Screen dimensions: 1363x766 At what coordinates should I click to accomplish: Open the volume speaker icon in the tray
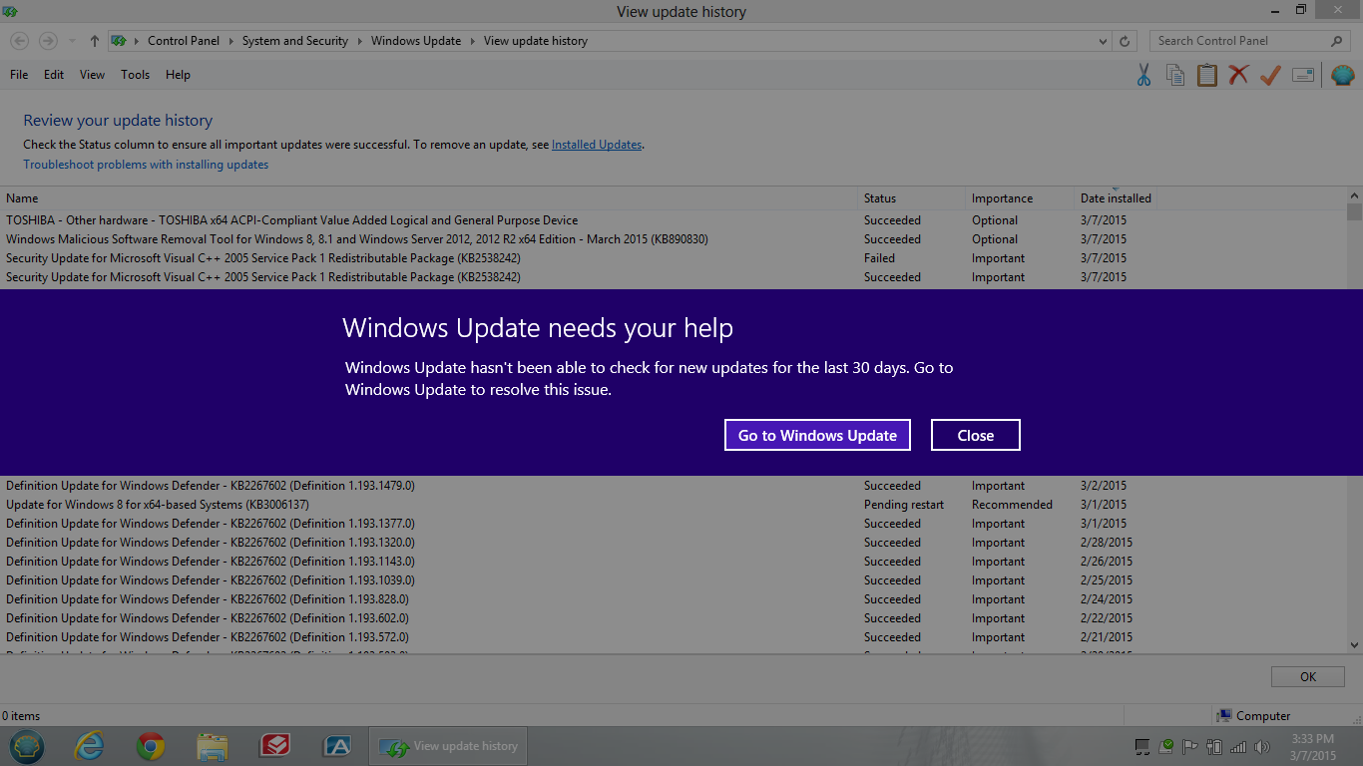point(1261,746)
